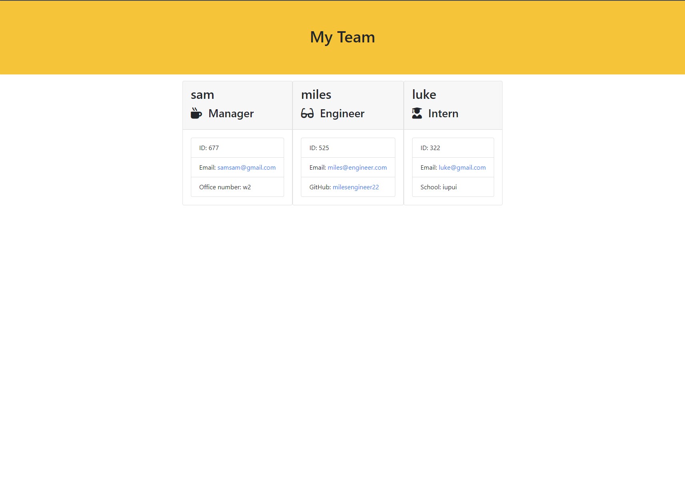Click the GitHub: label in miles card

point(320,187)
